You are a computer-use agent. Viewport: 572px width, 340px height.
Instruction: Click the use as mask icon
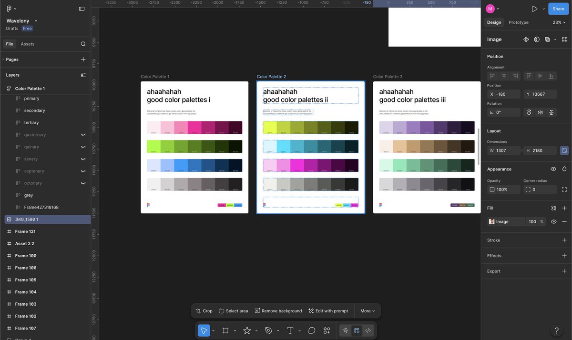click(537, 40)
